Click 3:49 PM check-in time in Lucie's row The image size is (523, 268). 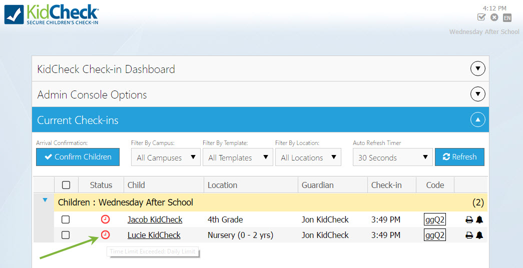[x=385, y=235]
